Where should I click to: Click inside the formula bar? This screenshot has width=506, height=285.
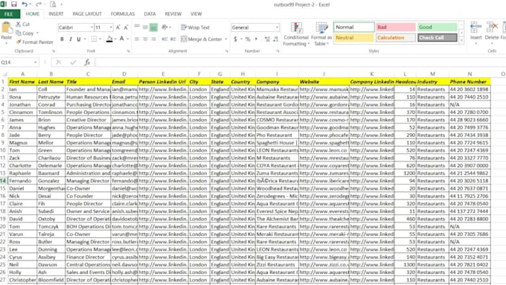[x=300, y=63]
